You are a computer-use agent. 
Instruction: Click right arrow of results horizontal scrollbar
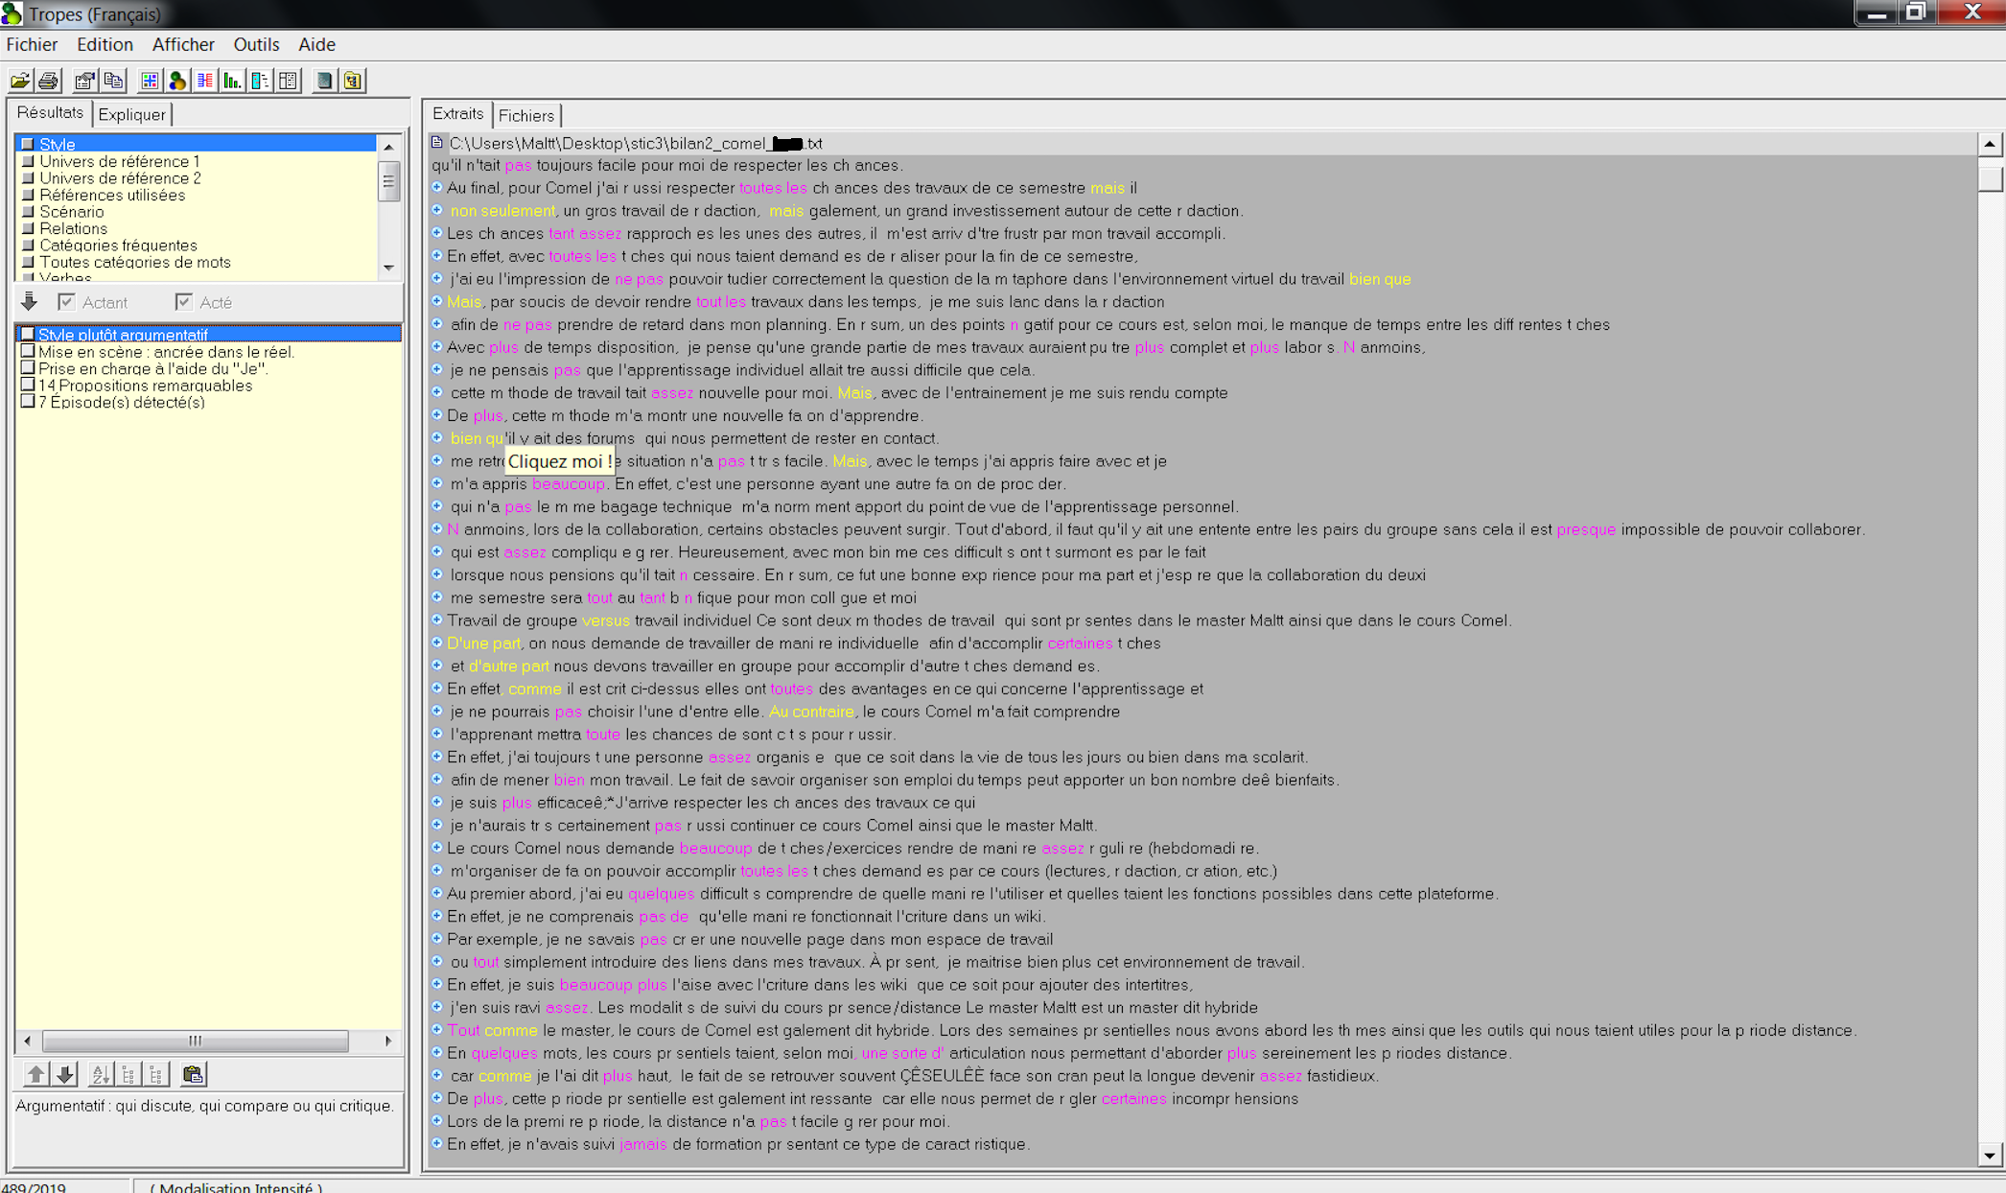pyautogui.click(x=388, y=1041)
